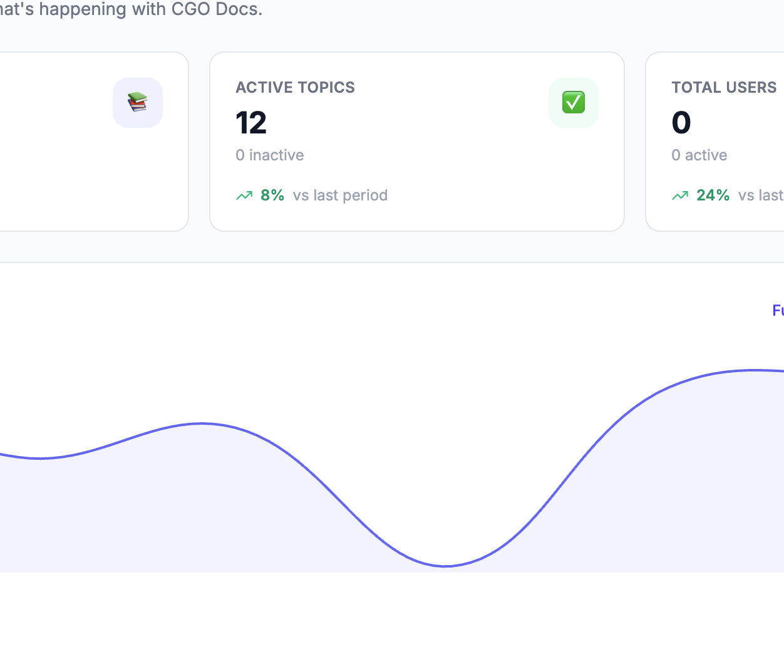This screenshot has width=784, height=649.
Task: Click the lowest dip of chart line
Action: point(445,566)
